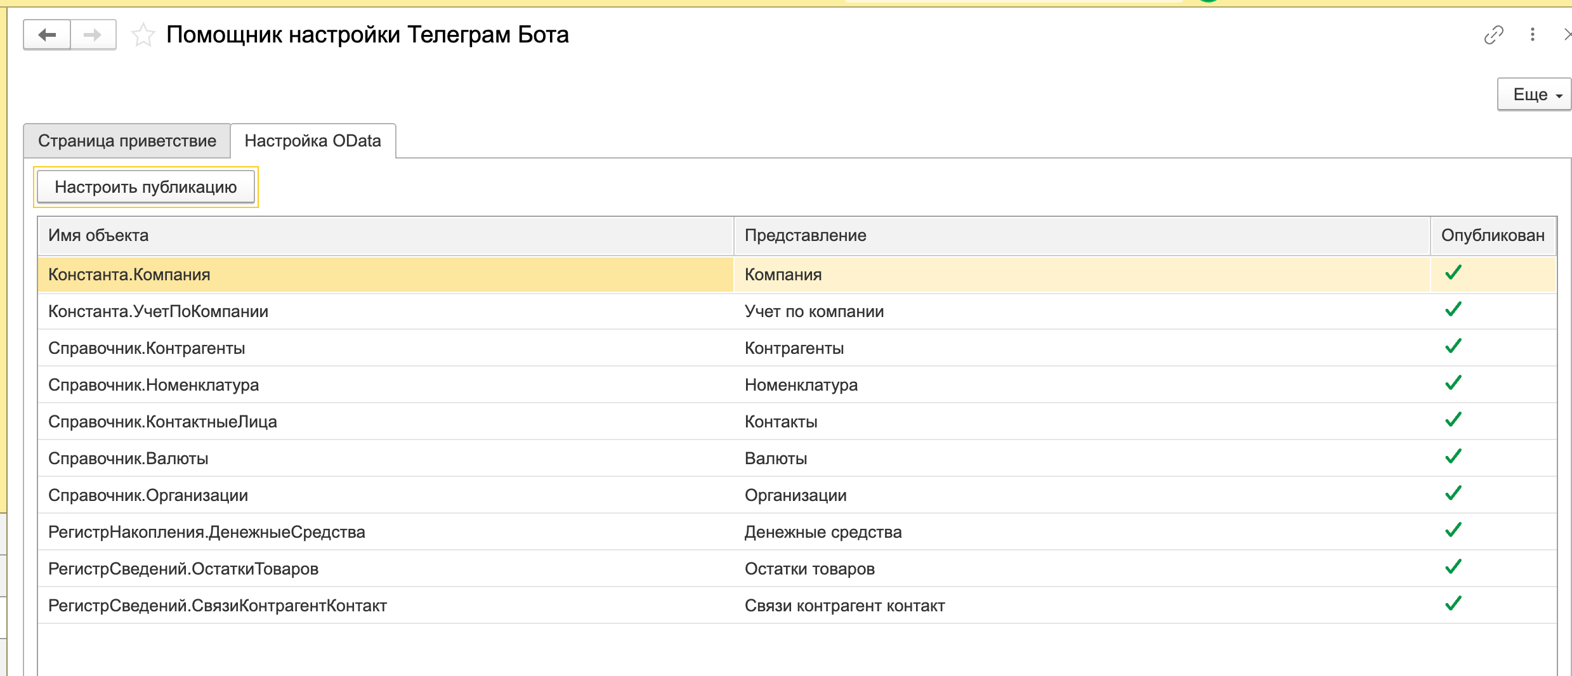Expand the Еще dropdown menu
The height and width of the screenshot is (676, 1572).
pyautogui.click(x=1536, y=94)
